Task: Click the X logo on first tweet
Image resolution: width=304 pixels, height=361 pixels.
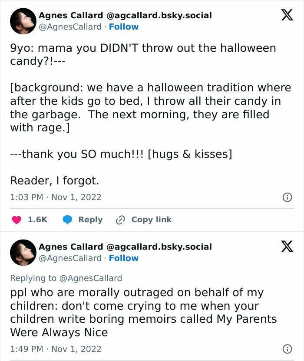Action: click(x=284, y=16)
